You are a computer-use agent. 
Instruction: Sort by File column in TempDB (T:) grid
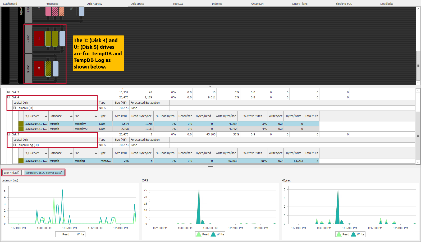tap(86, 116)
